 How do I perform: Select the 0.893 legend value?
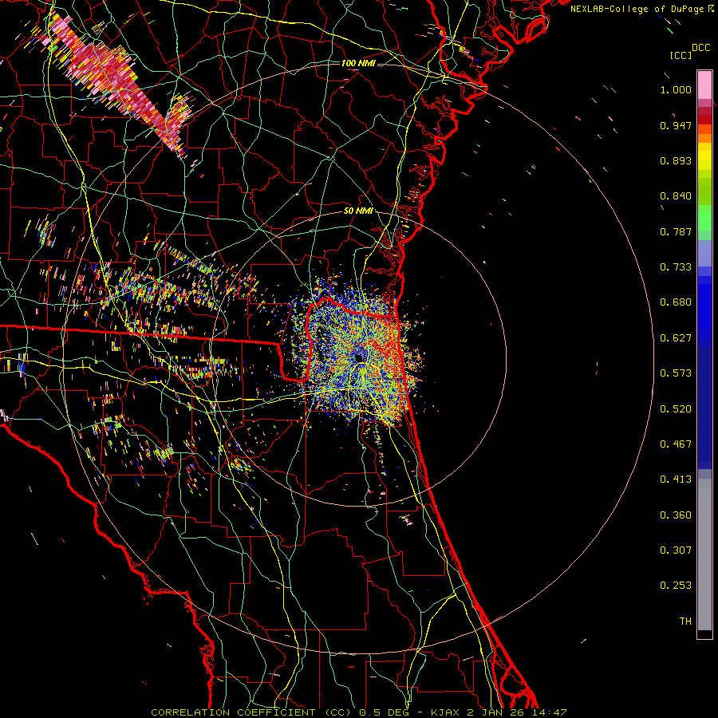[x=676, y=160]
